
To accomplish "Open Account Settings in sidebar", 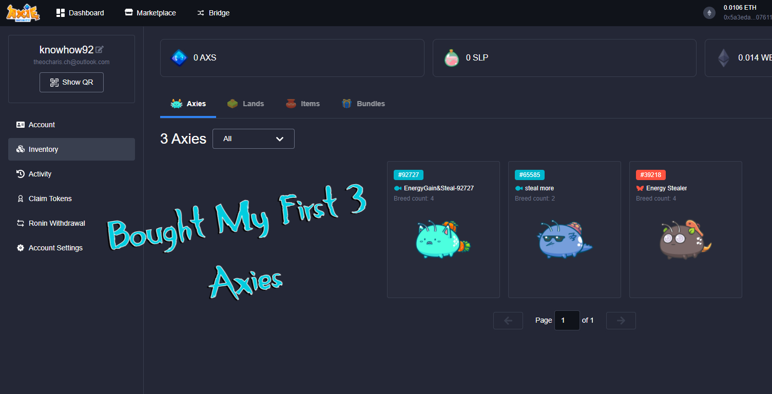I will pyautogui.click(x=71, y=248).
